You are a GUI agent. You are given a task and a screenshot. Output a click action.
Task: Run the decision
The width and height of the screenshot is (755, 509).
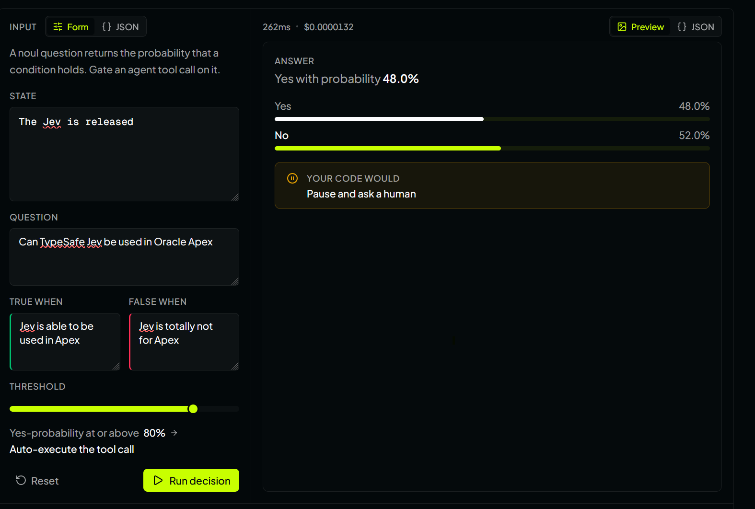click(x=191, y=480)
